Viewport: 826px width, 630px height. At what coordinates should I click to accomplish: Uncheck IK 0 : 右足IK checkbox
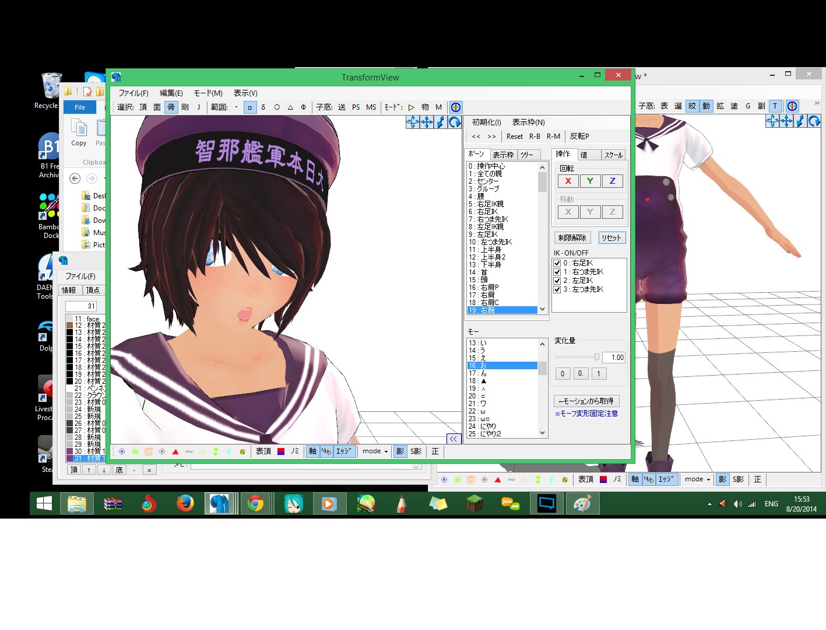coord(557,263)
